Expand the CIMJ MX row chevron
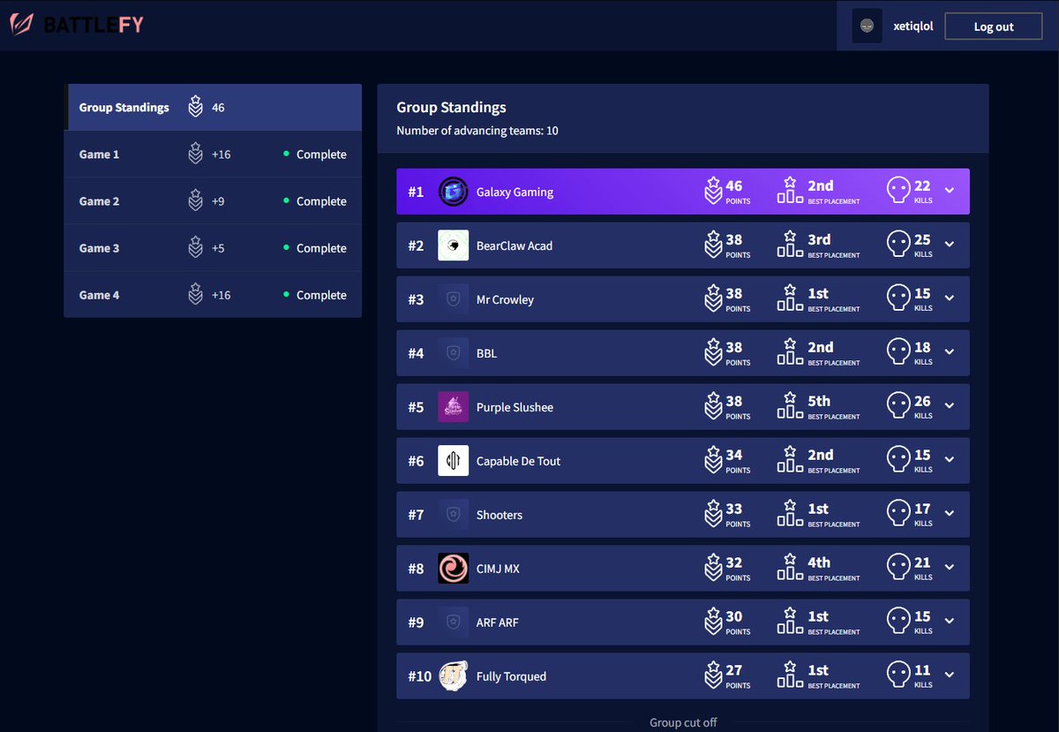 click(x=950, y=568)
